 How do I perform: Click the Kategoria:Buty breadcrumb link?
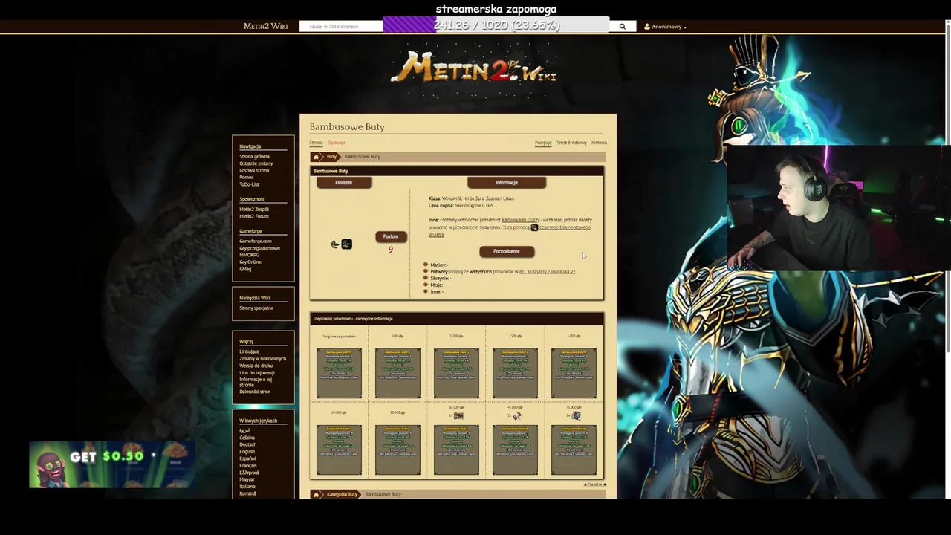click(x=342, y=494)
